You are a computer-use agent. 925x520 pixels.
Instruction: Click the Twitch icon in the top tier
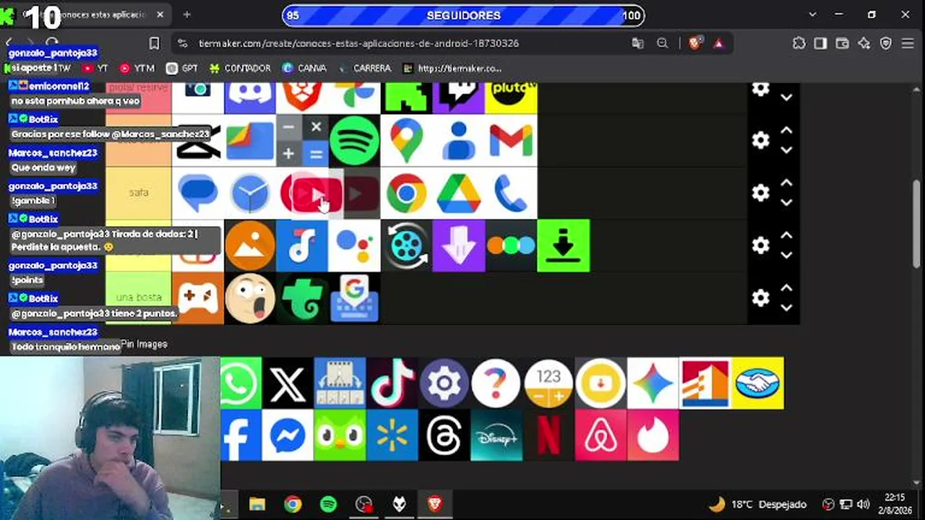(459, 97)
